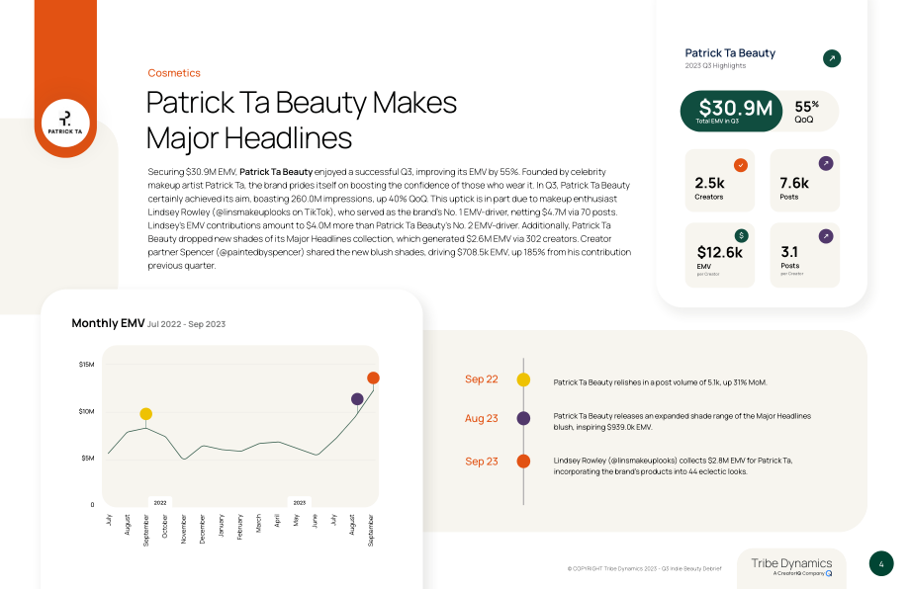The height and width of the screenshot is (589, 910).
Task: Select orange September 2023 marker on chart
Action: pos(373,378)
